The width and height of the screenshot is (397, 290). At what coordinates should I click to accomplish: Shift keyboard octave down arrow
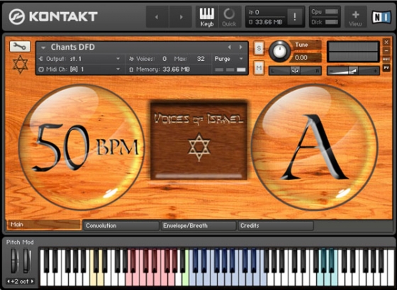pyautogui.click(x=9, y=281)
